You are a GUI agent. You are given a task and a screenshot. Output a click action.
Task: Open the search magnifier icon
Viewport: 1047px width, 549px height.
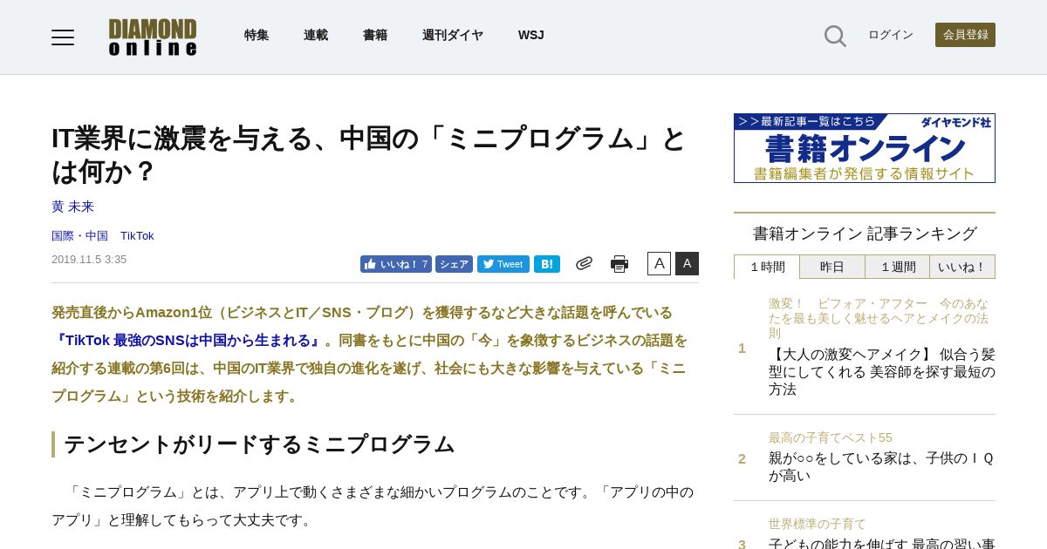click(835, 36)
